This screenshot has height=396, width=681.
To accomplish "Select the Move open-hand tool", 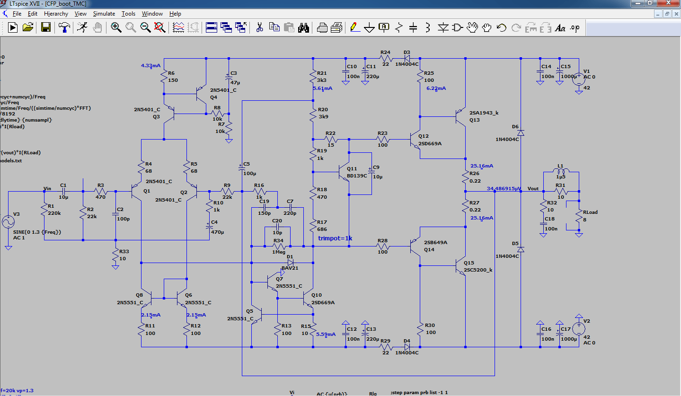I will coord(472,27).
